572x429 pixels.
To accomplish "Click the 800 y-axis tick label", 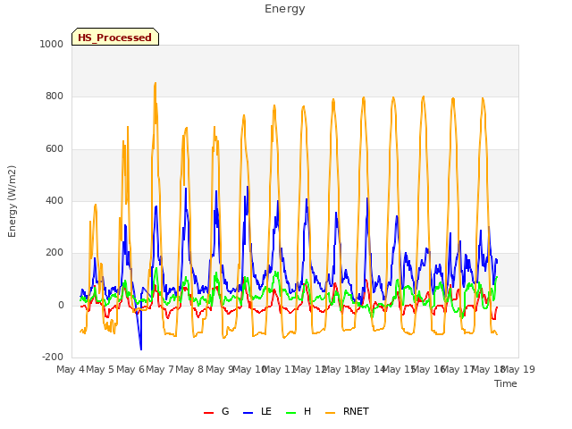I will tap(55, 97).
